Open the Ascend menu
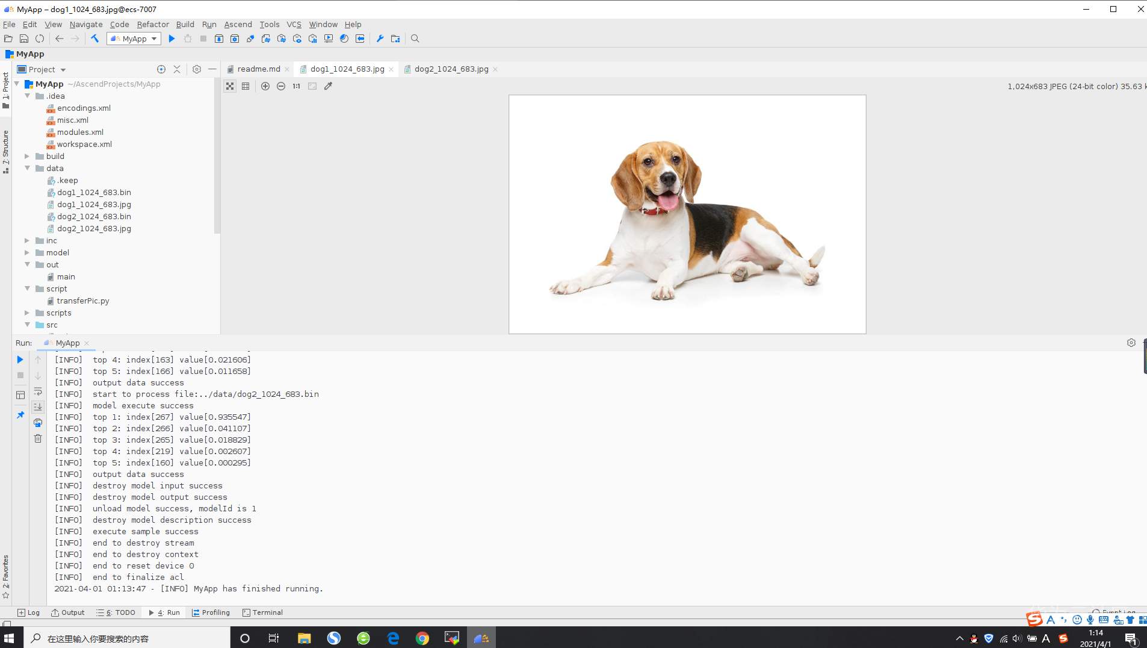Image resolution: width=1147 pixels, height=648 pixels. click(x=237, y=24)
